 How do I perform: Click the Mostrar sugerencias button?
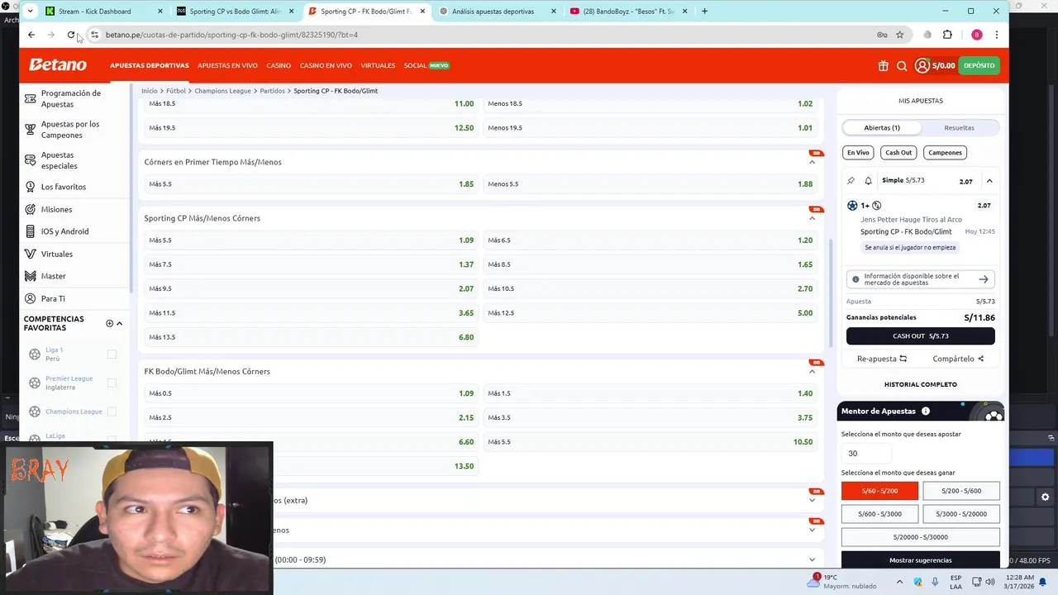(921, 560)
